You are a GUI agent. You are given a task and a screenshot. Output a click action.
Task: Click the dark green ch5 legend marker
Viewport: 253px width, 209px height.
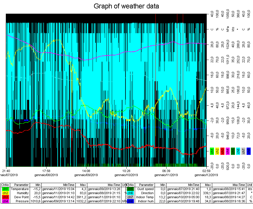[x=233, y=151]
